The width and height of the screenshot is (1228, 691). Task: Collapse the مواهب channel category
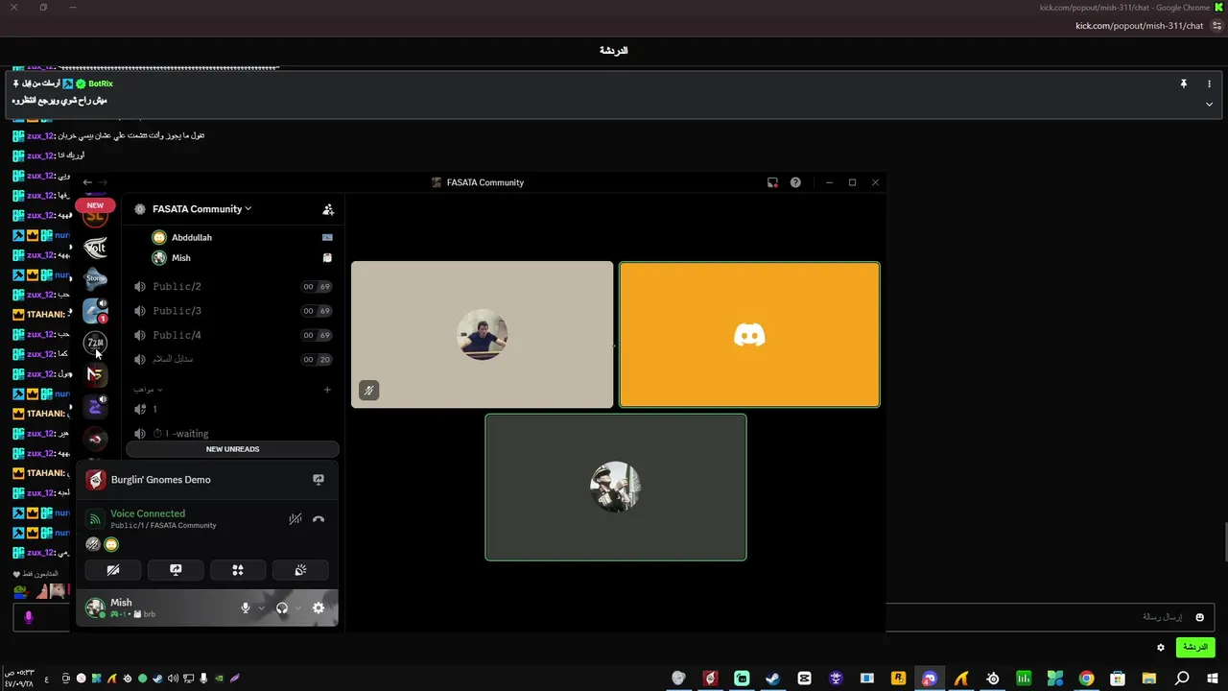click(x=148, y=390)
